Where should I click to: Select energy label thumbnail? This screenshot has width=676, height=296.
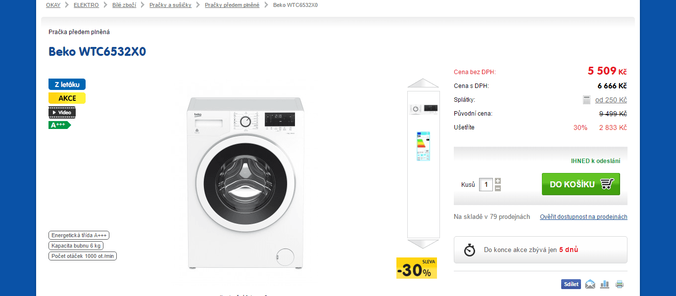423,146
